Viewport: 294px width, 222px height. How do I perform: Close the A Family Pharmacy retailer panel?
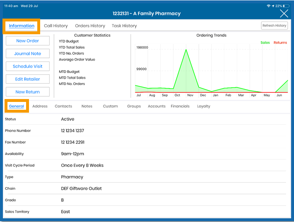point(284,14)
